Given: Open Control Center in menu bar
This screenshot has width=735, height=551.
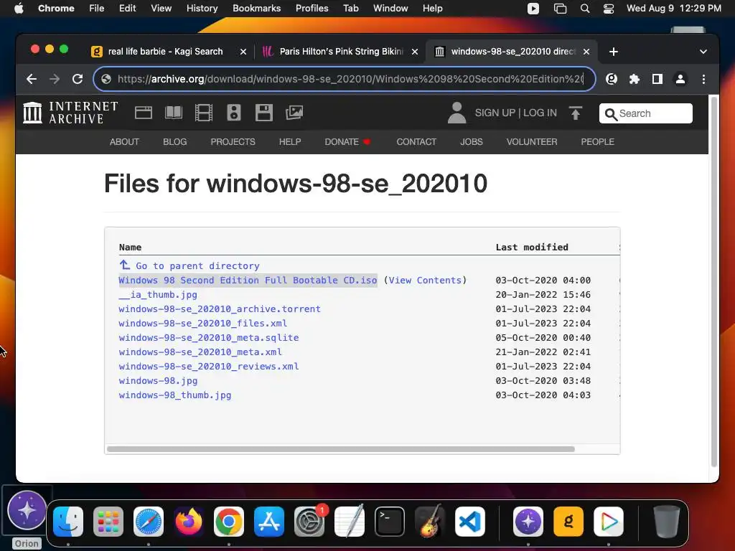Looking at the screenshot, I should [x=609, y=9].
